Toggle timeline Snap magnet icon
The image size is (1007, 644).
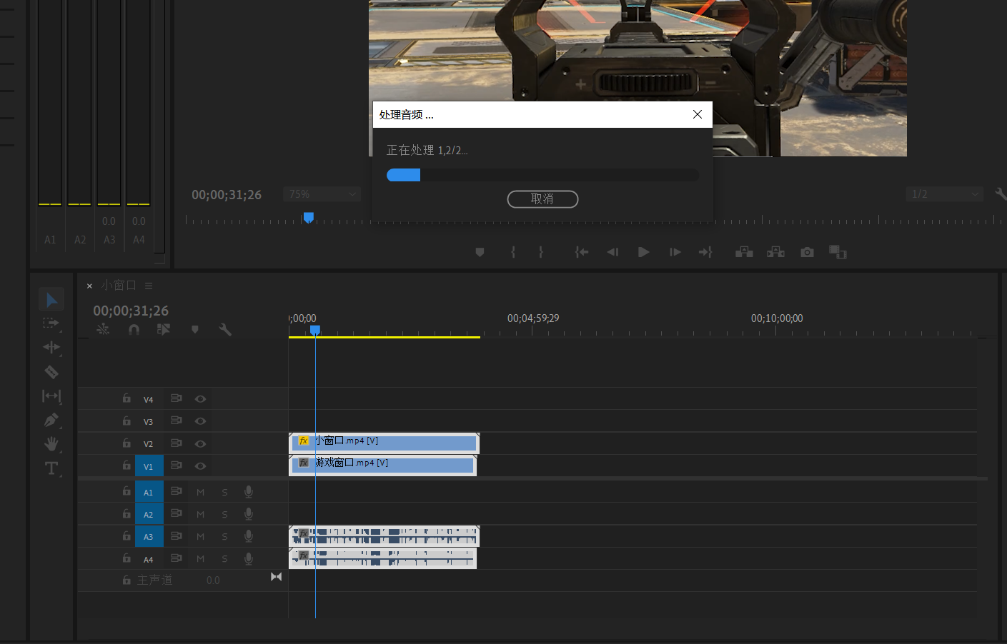coord(134,329)
